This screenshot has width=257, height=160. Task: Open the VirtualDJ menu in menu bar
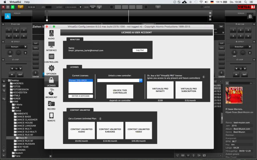(x=15, y=2)
